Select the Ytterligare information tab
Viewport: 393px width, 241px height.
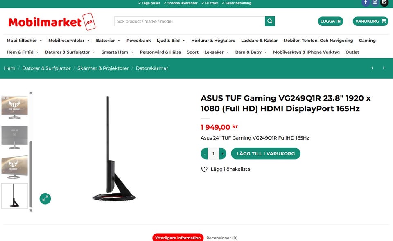point(178,237)
